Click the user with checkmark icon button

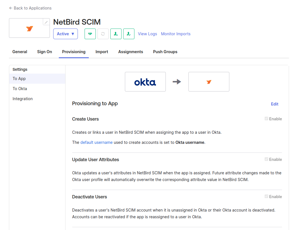pyautogui.click(x=129, y=34)
